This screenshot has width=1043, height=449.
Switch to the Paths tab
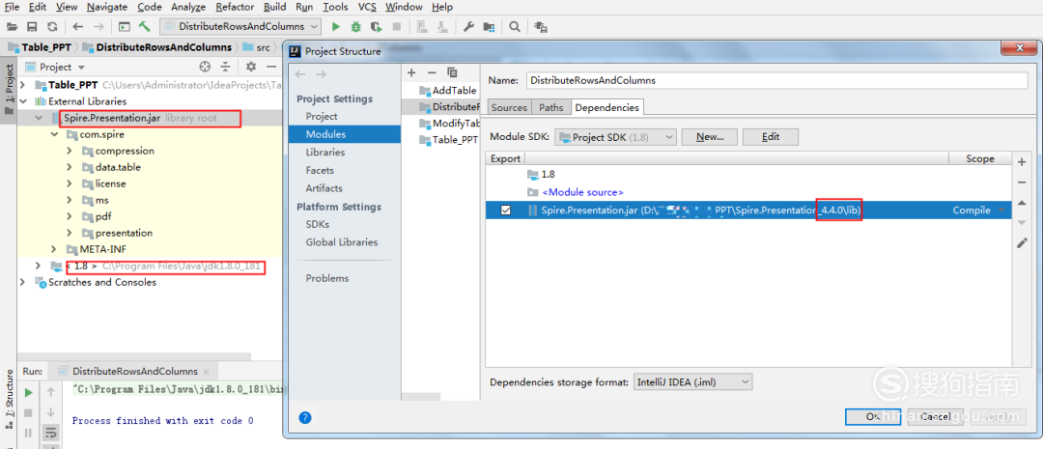[x=550, y=107]
